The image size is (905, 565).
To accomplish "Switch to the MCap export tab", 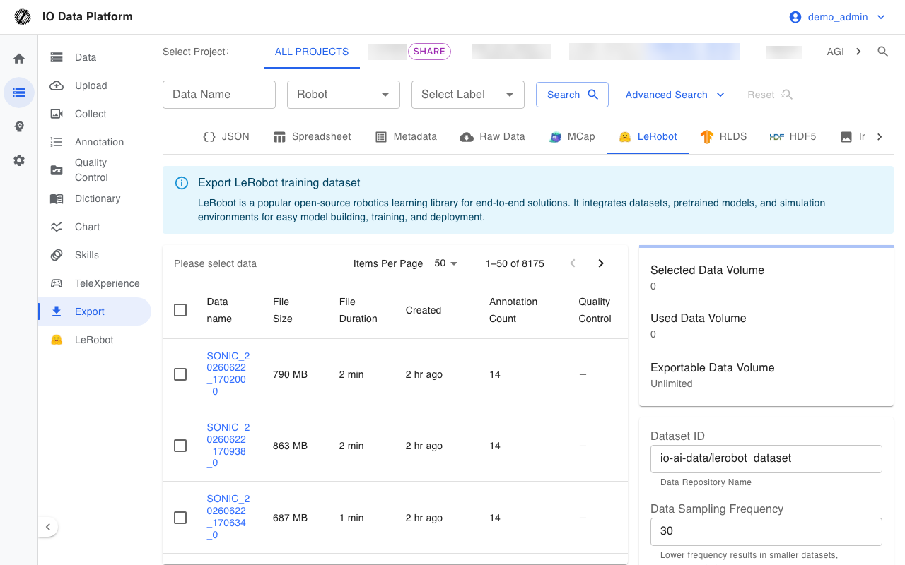I will pos(572,137).
